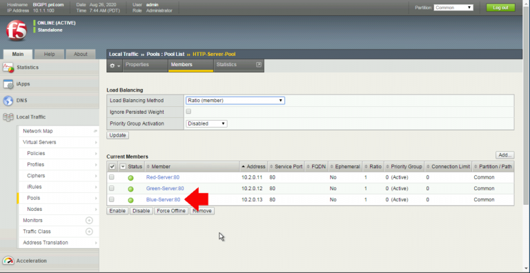Click the F5 logo icon
This screenshot has height=273, width=530.
coord(17,30)
